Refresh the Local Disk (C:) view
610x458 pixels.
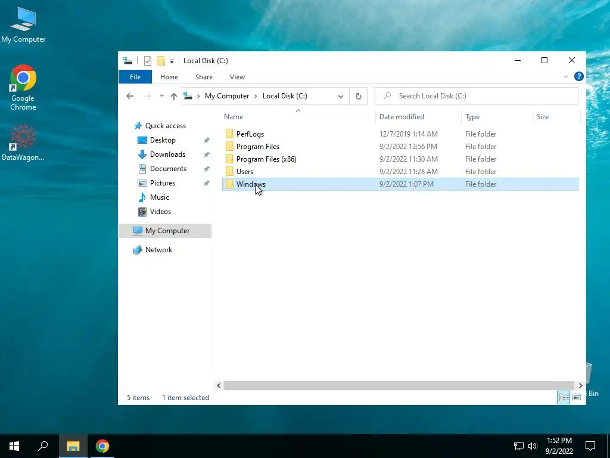tap(358, 96)
